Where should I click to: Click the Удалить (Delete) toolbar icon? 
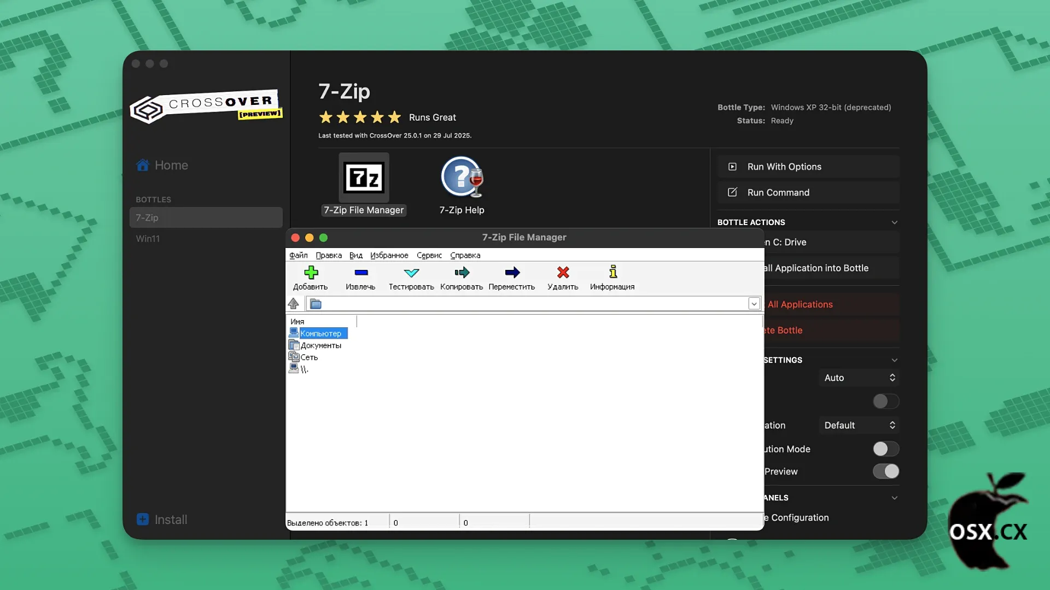point(563,272)
